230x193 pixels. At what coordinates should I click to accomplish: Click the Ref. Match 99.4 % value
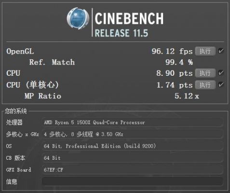pyautogui.click(x=179, y=62)
